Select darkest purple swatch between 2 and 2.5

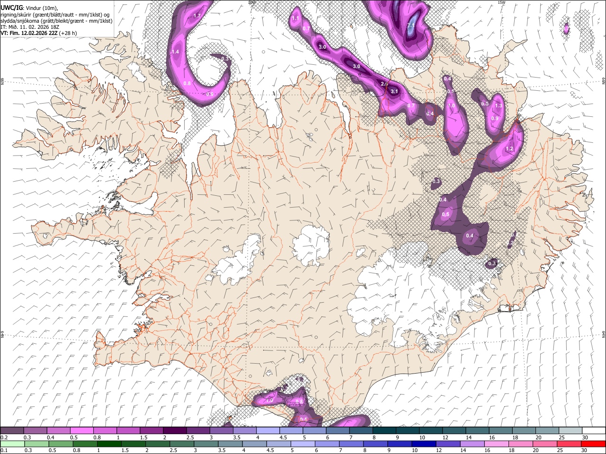(x=175, y=430)
